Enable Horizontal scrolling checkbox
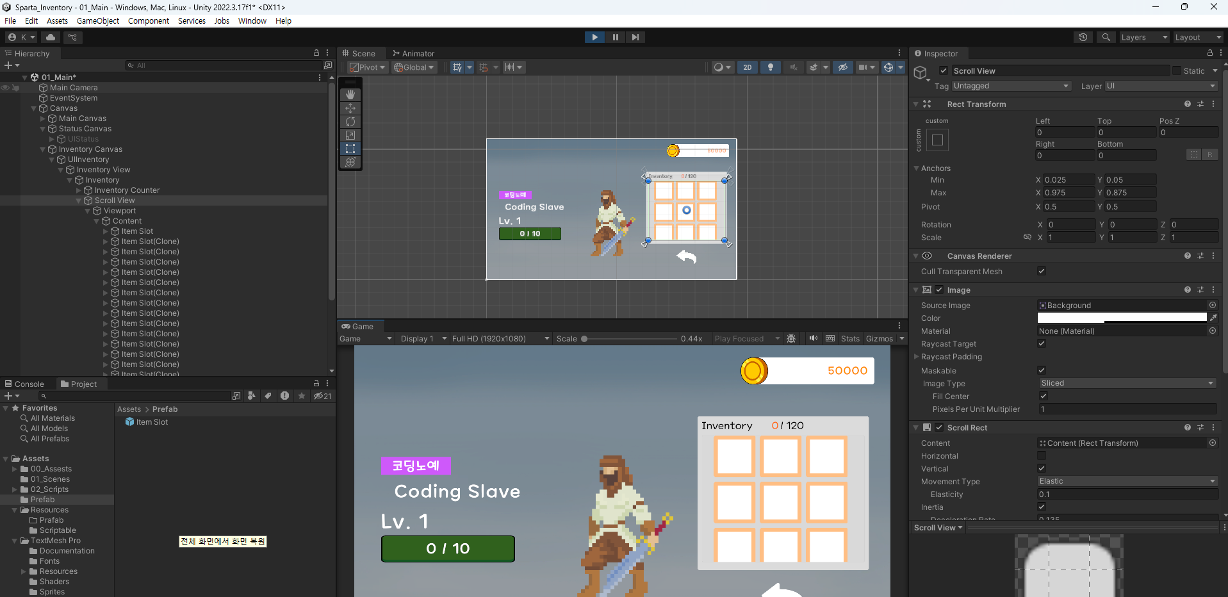The height and width of the screenshot is (597, 1228). [x=1042, y=455]
